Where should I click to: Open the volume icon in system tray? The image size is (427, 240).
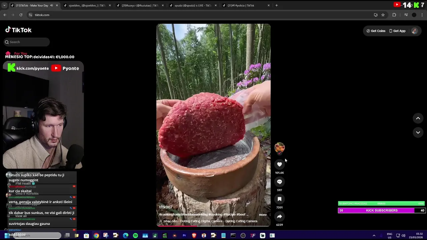coord(403,236)
